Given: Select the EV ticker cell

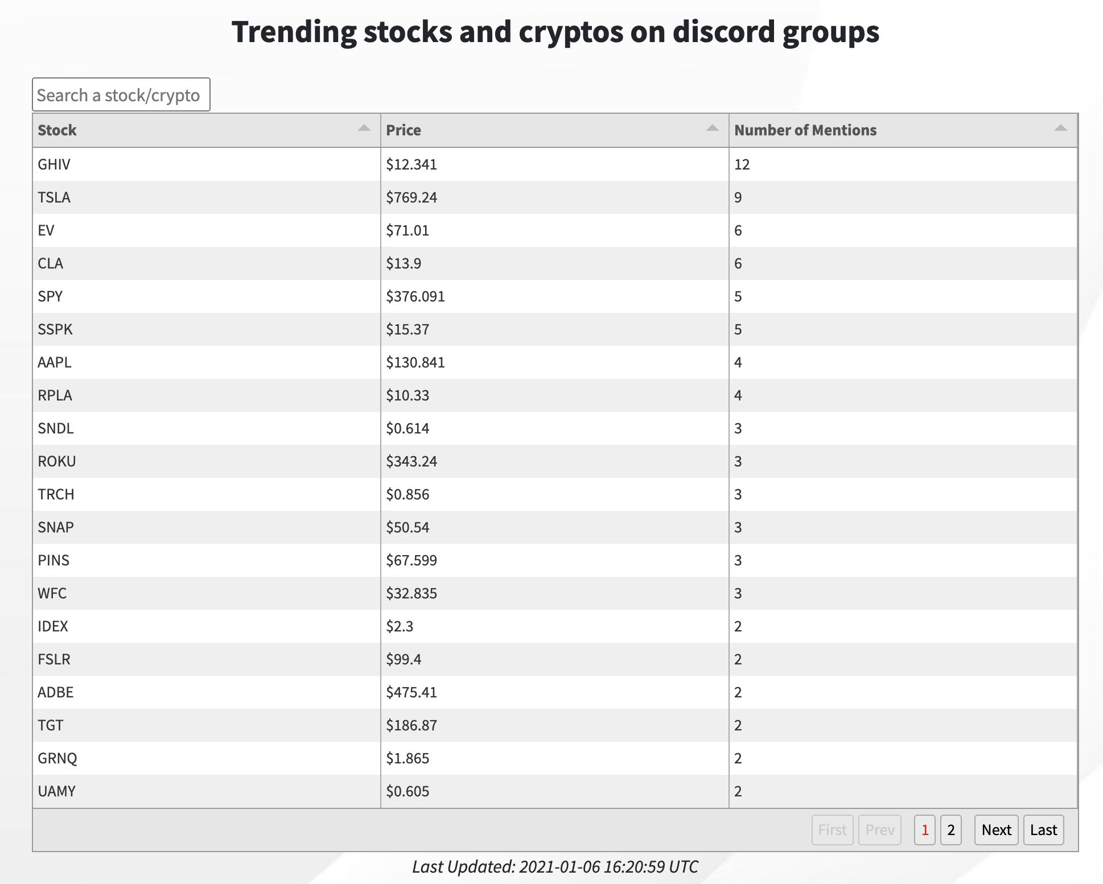Looking at the screenshot, I should (207, 230).
